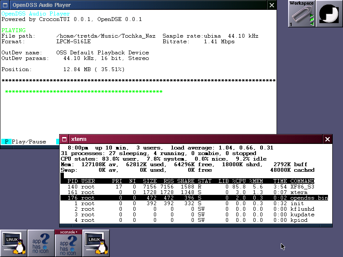Click the 'load average: 1.04, 0.66, 0.31' text

[x=222, y=148]
